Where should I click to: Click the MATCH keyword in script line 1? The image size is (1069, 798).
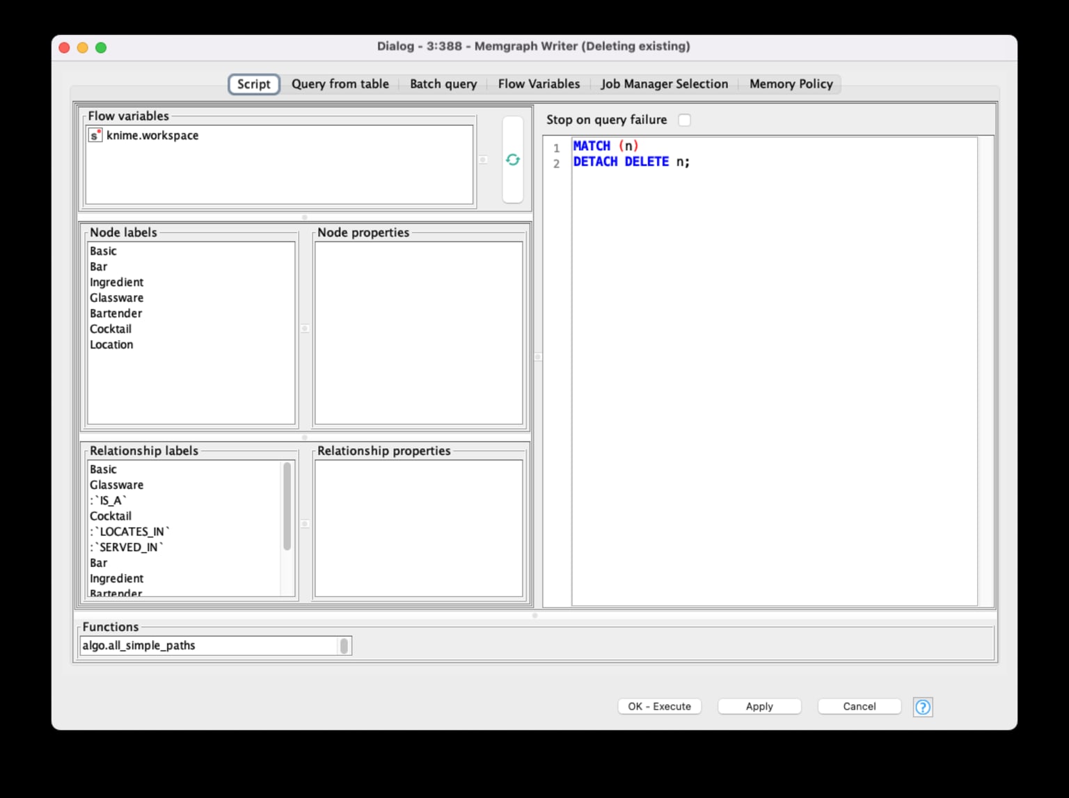[592, 146]
